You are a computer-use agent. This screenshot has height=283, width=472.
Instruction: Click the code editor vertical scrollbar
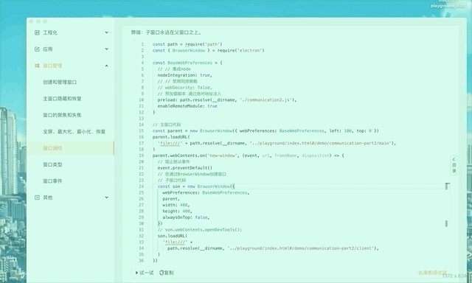446,223
